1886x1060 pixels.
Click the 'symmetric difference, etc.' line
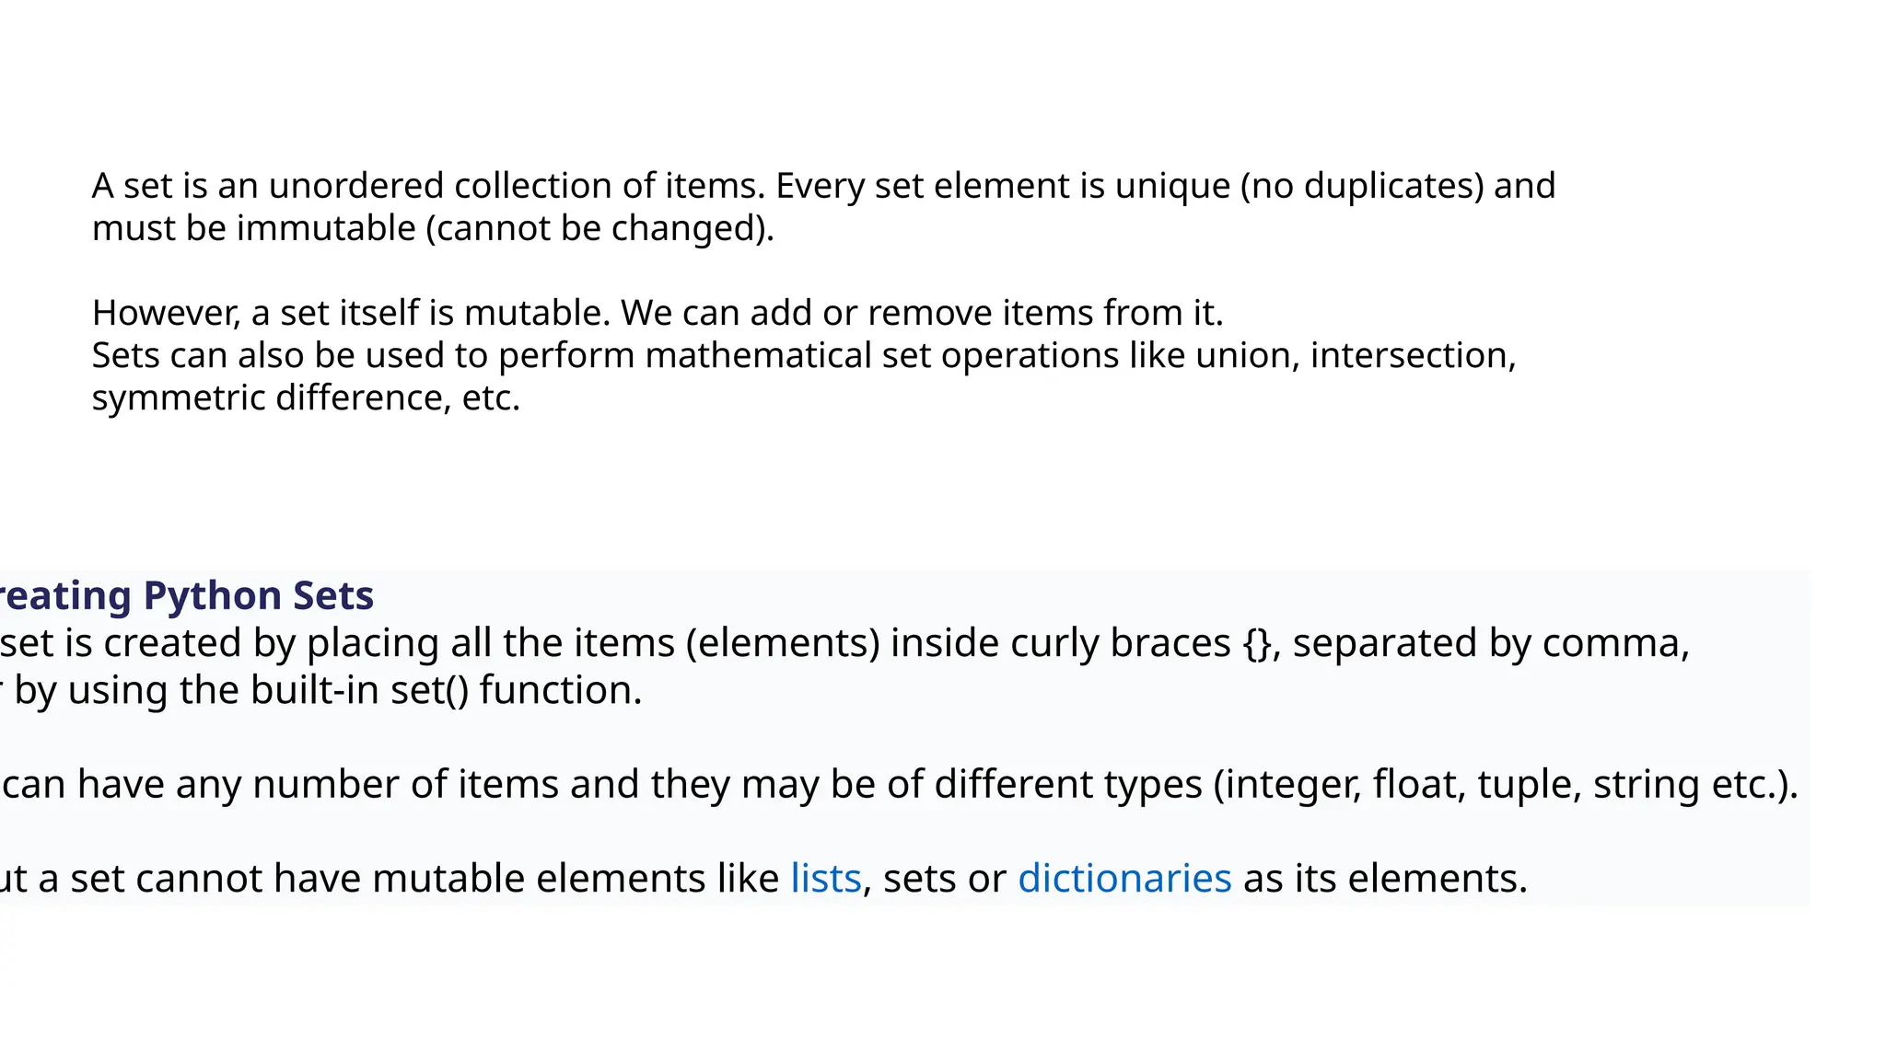[x=307, y=397]
